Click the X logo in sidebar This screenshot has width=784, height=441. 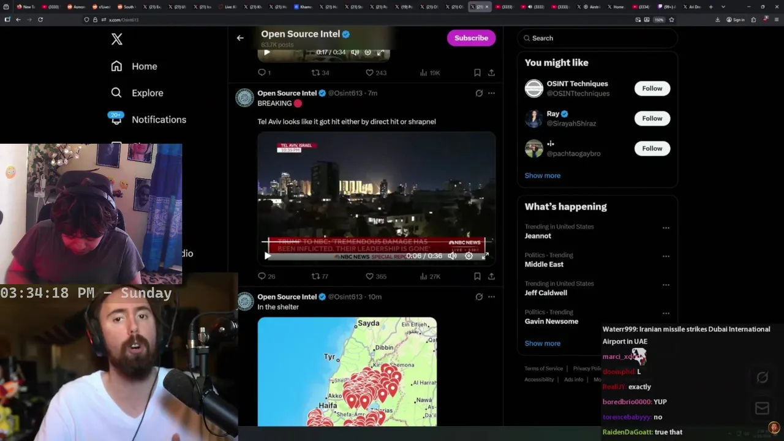point(116,39)
